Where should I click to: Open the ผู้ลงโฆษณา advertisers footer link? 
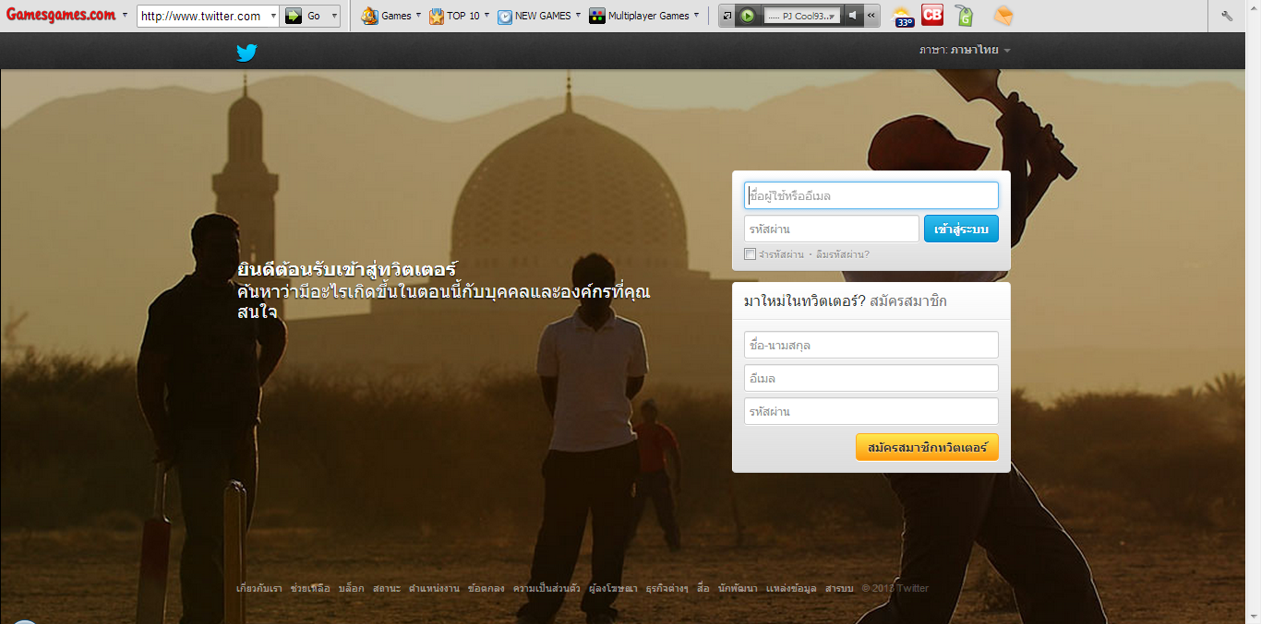613,588
